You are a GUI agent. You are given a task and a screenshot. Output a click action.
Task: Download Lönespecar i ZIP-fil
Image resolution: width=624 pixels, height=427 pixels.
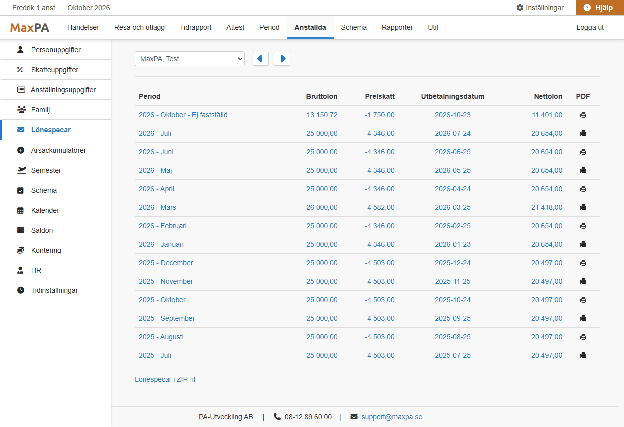coord(165,379)
